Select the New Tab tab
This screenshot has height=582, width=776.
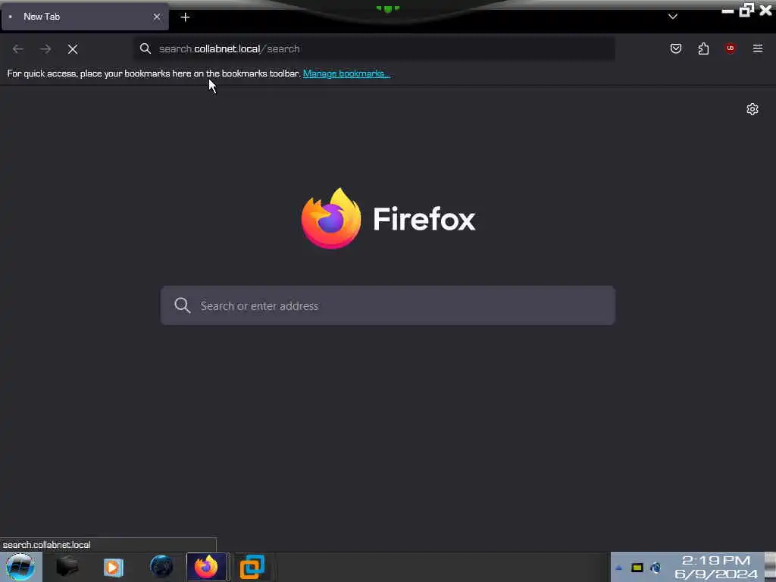coord(85,17)
